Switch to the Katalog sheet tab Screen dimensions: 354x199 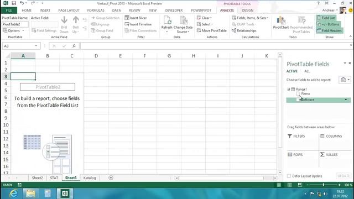coord(90,178)
